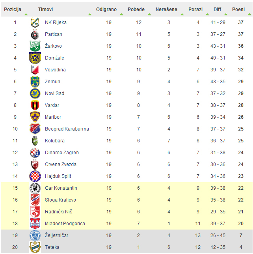Sort by Poeni using green arrow
The image size is (253, 254).
249,15
